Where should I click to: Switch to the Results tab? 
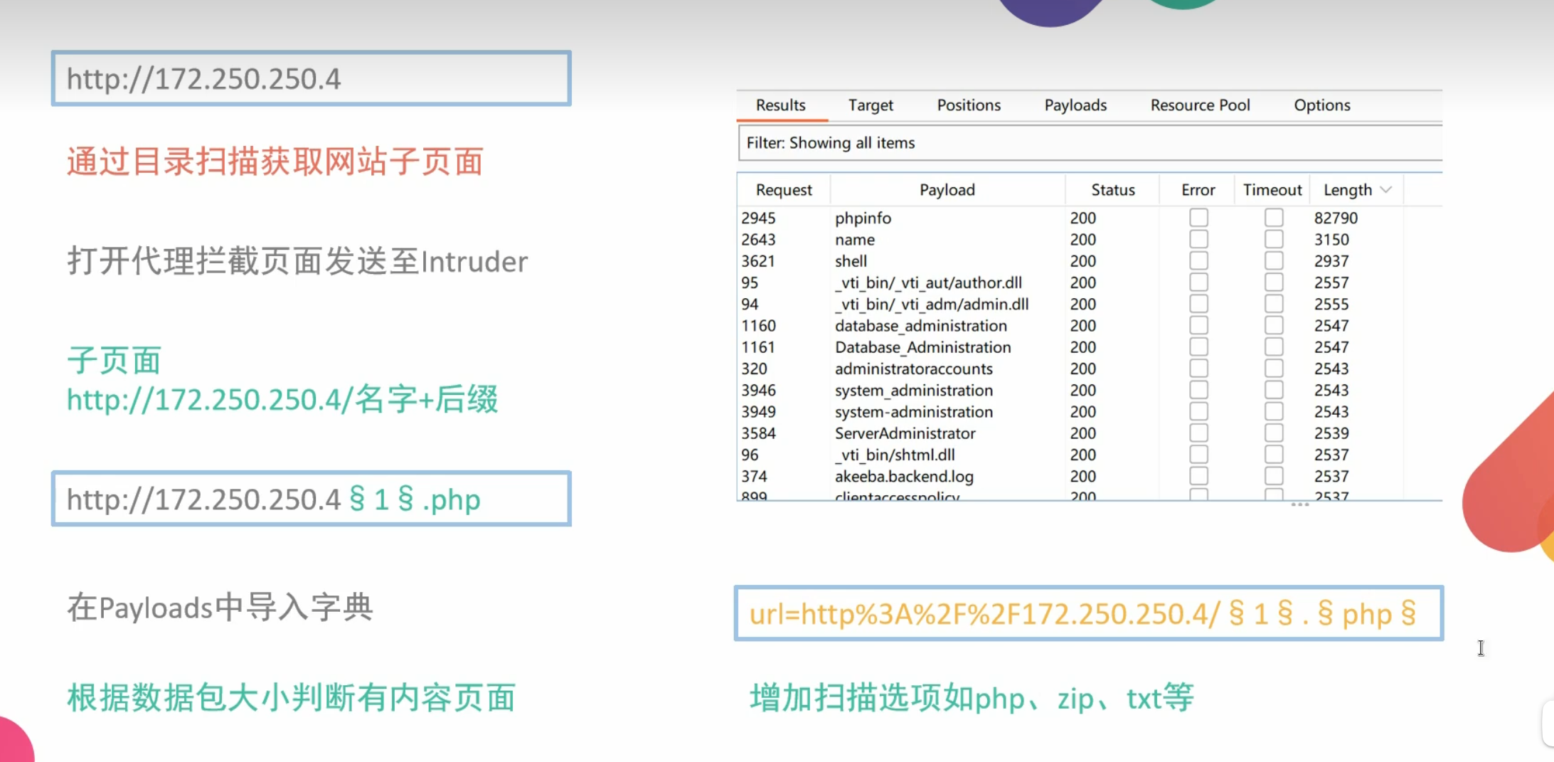click(780, 105)
